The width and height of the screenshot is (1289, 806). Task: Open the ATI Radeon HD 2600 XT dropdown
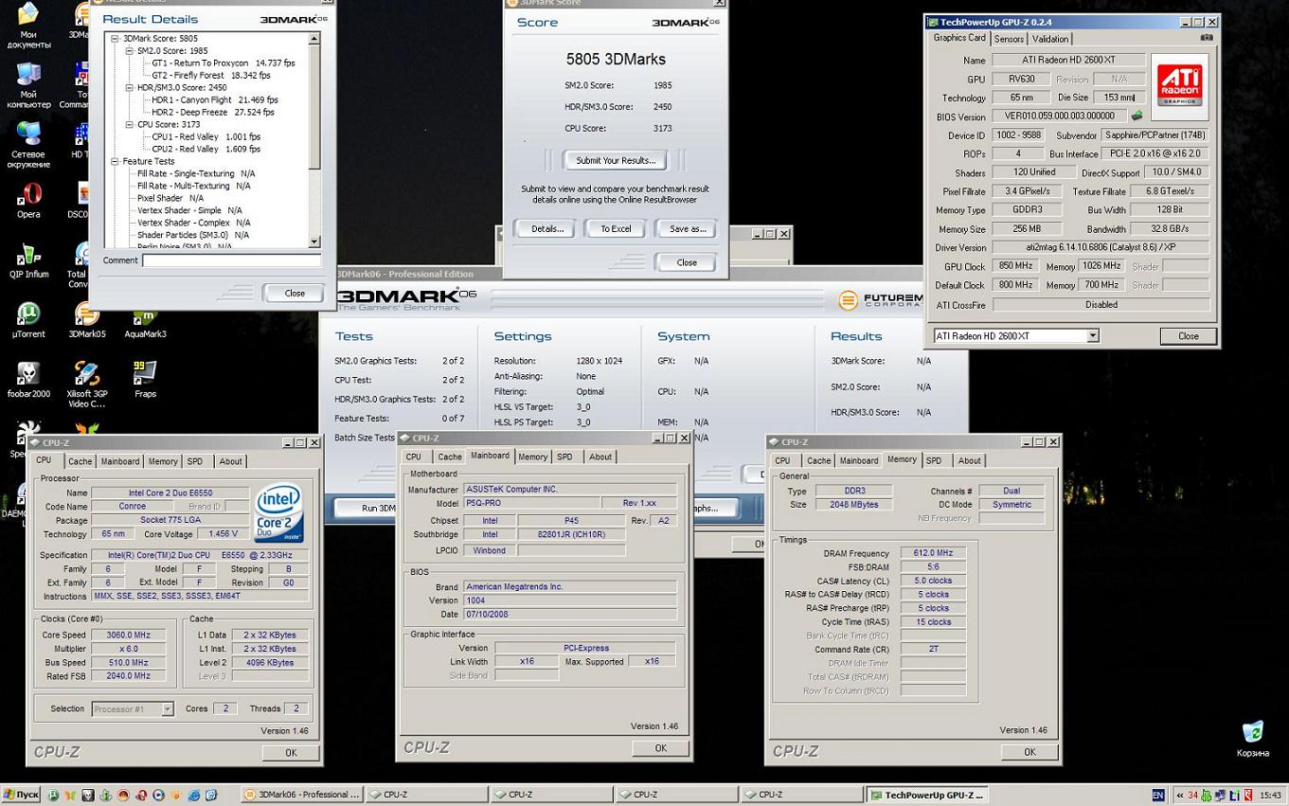[1092, 335]
